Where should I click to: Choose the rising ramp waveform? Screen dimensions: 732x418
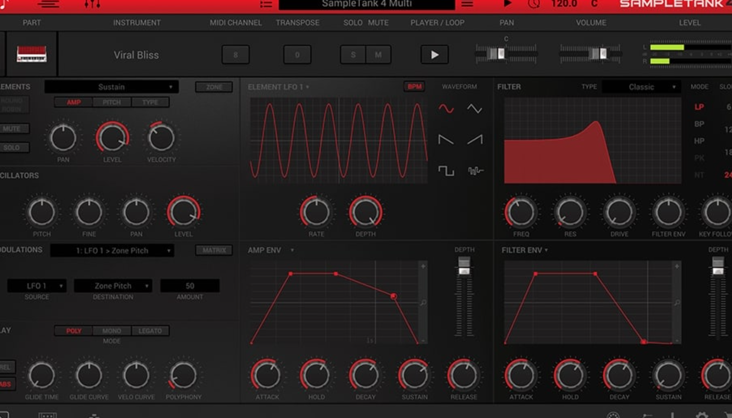point(474,140)
